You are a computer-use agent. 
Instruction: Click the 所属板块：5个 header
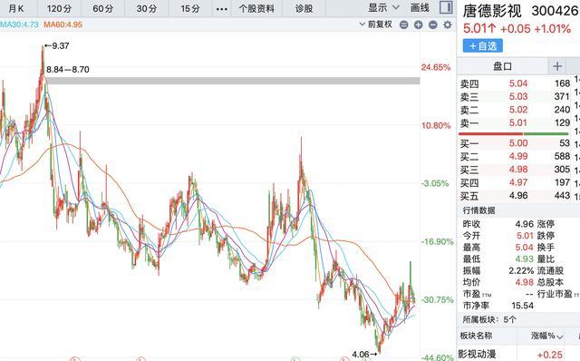(x=489, y=319)
